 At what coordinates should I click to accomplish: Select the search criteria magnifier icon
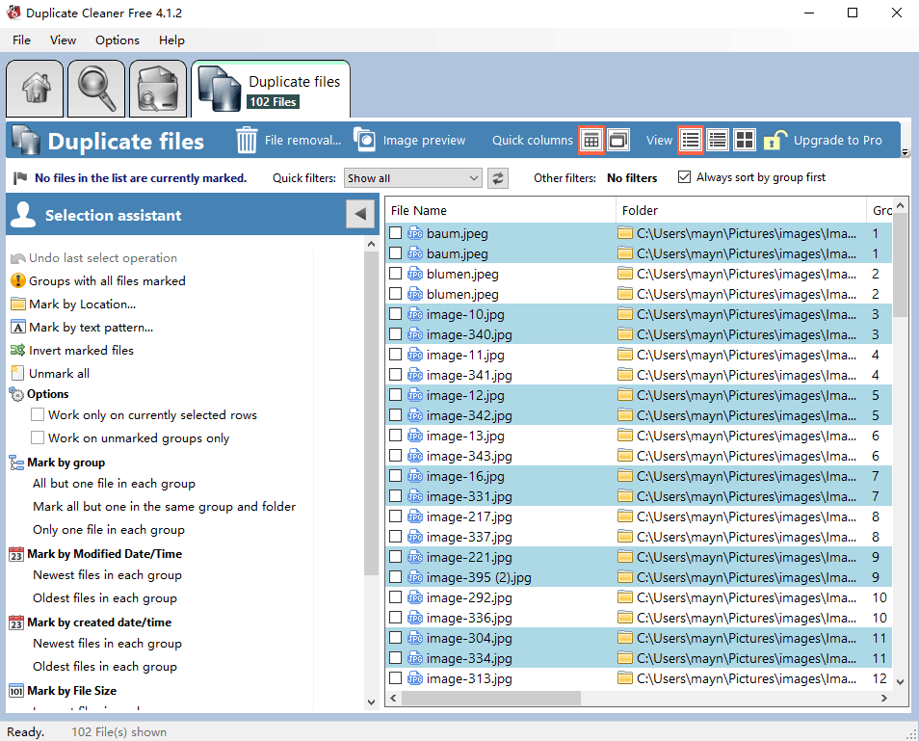coord(94,88)
